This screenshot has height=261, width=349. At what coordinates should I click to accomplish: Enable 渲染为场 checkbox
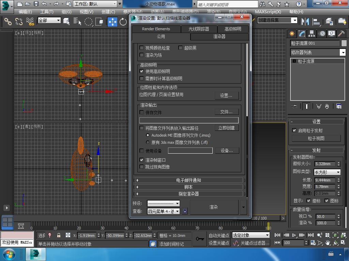pyautogui.click(x=141, y=55)
